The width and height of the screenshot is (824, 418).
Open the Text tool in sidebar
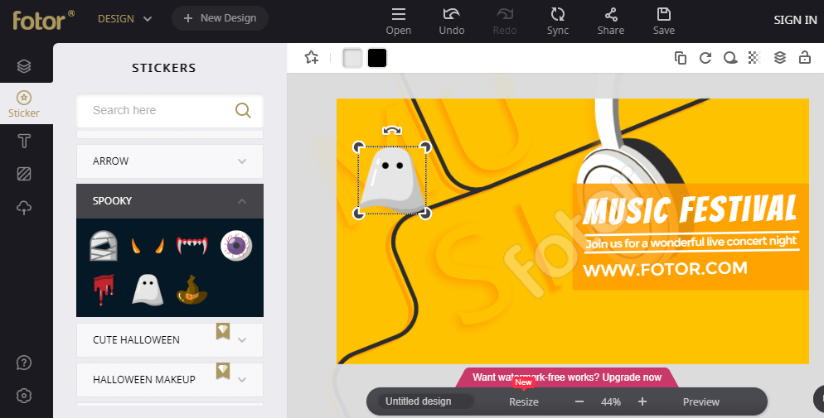[24, 141]
